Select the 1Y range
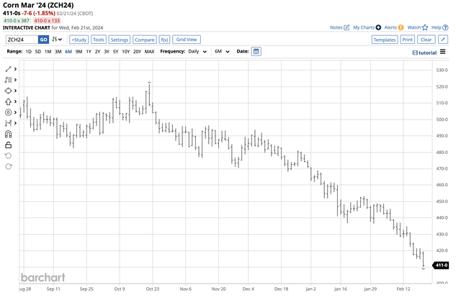This screenshot has width=461, height=306. (x=89, y=51)
